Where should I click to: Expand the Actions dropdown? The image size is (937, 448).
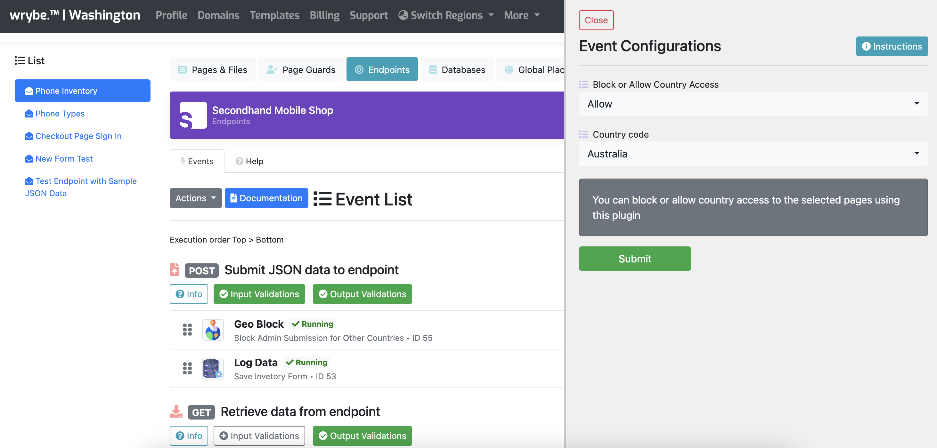(195, 198)
